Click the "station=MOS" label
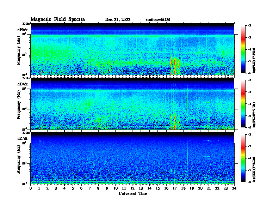This screenshot has height=216, width=279. (x=158, y=20)
